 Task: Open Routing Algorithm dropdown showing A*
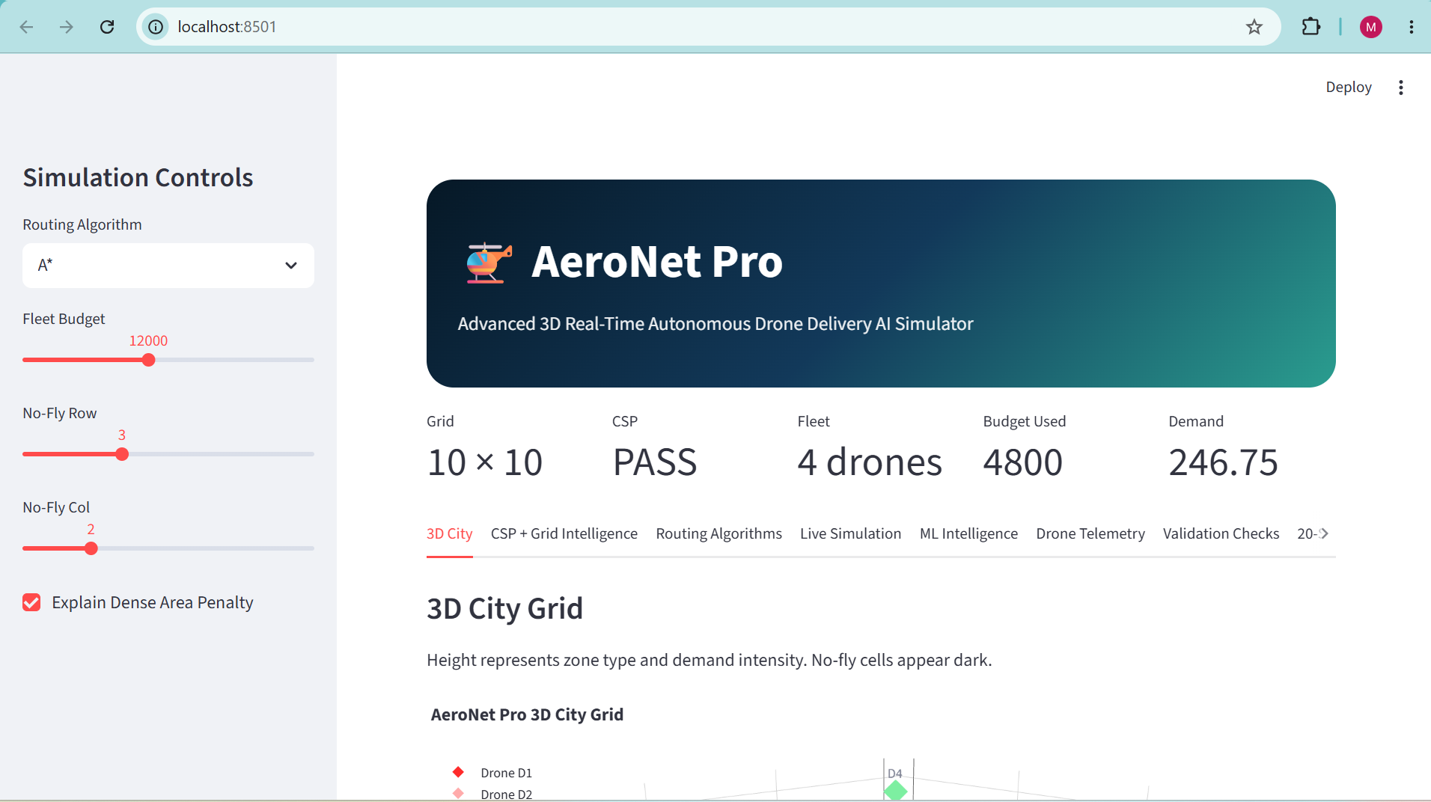point(168,265)
